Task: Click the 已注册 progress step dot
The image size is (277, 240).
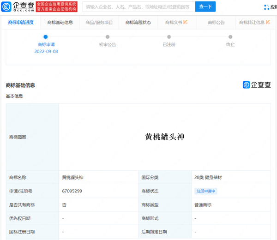Action: (x=169, y=37)
